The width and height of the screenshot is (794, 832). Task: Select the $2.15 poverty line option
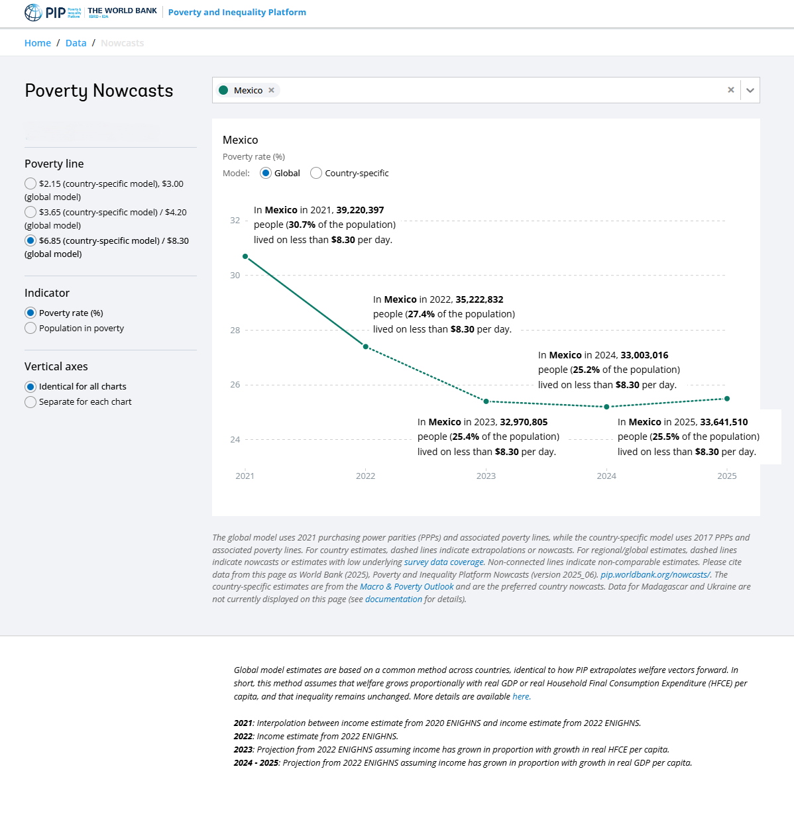point(30,183)
